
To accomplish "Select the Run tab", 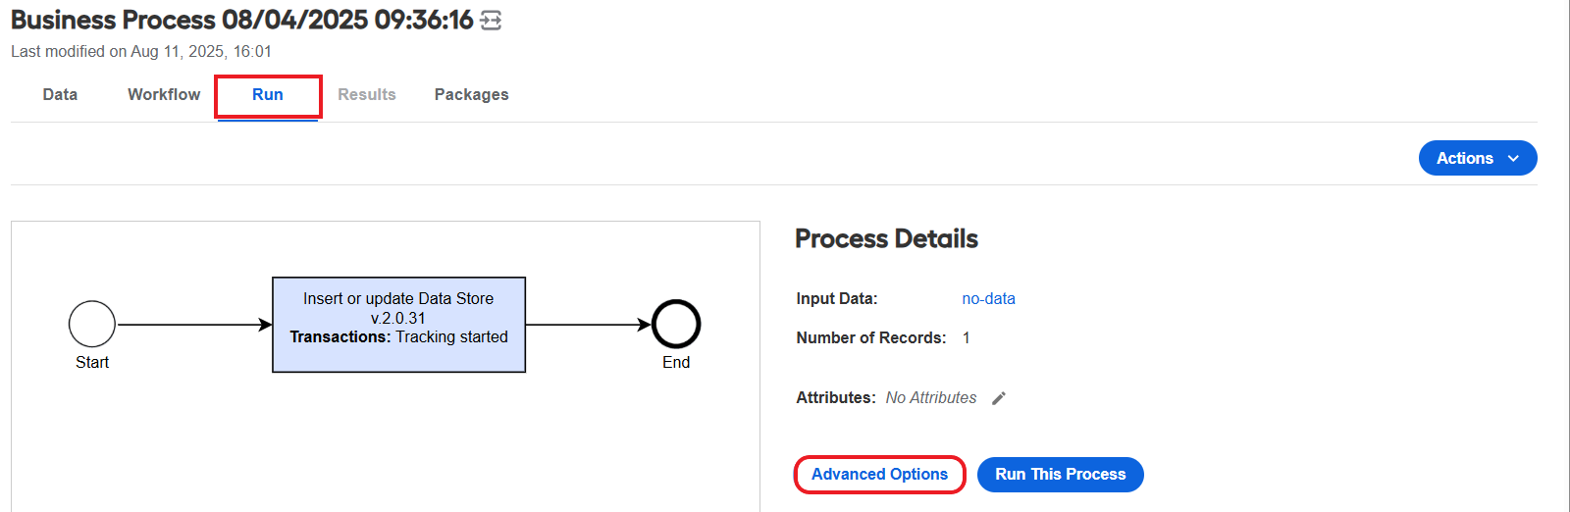I will (268, 95).
